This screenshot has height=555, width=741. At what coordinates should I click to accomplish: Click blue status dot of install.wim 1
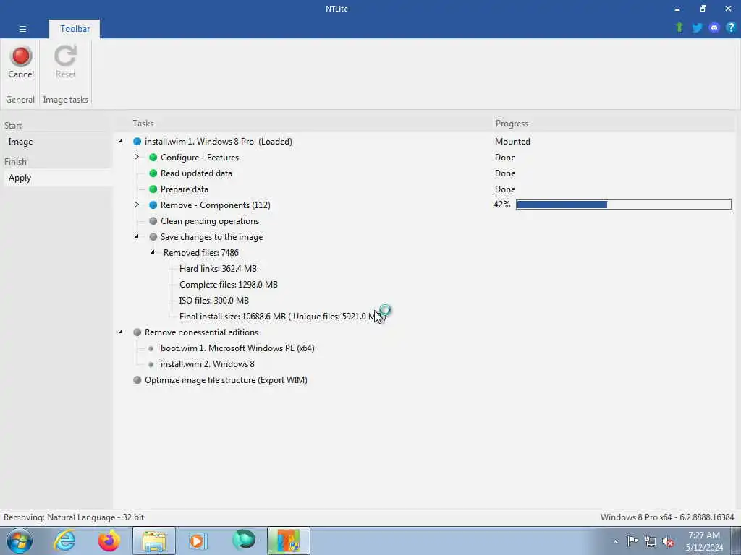point(137,142)
